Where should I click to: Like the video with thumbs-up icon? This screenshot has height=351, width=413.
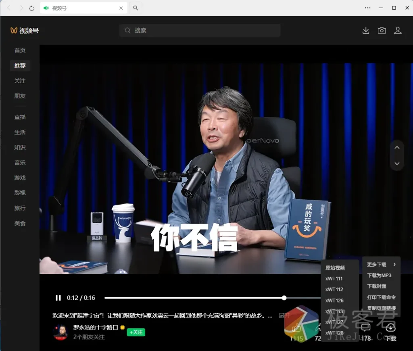click(296, 328)
